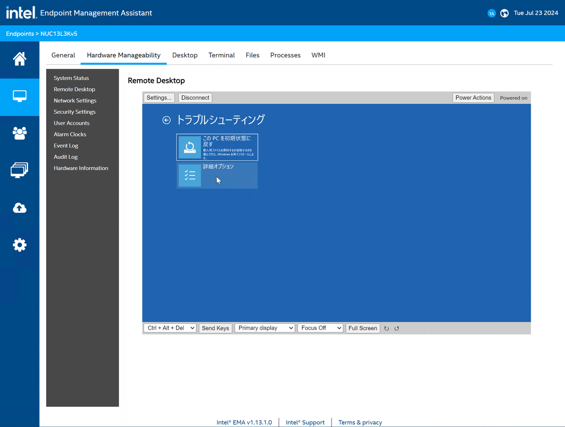The image size is (565, 427).
Task: Switch to the Processes tab
Action: click(285, 55)
